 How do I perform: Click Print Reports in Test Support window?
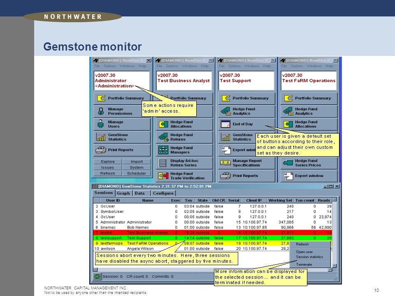tap(246, 176)
